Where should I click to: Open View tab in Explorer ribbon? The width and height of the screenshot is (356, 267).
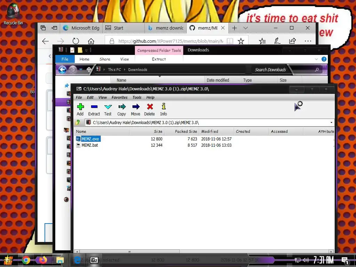(x=125, y=59)
